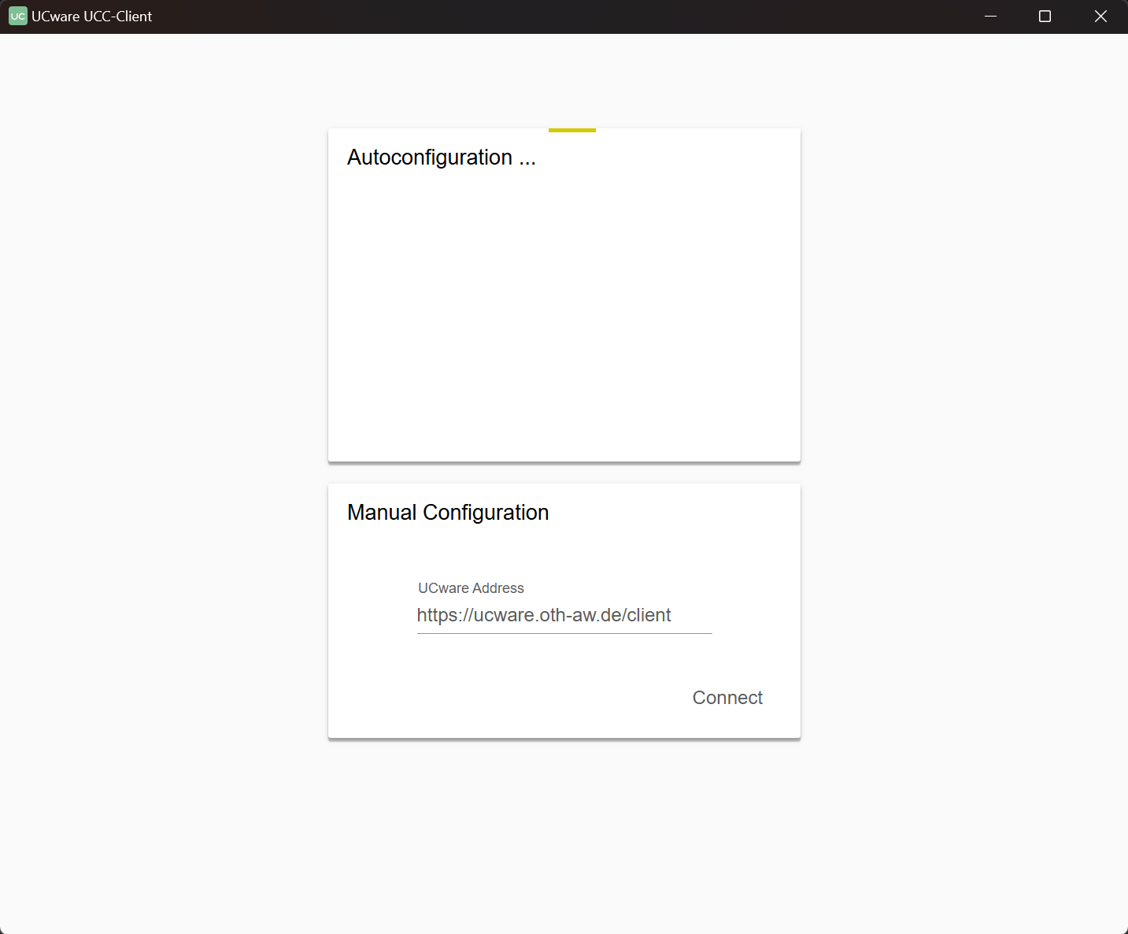Viewport: 1128px width, 934px height.
Task: Click the Autoconfiguration progress bar
Action: click(564, 130)
